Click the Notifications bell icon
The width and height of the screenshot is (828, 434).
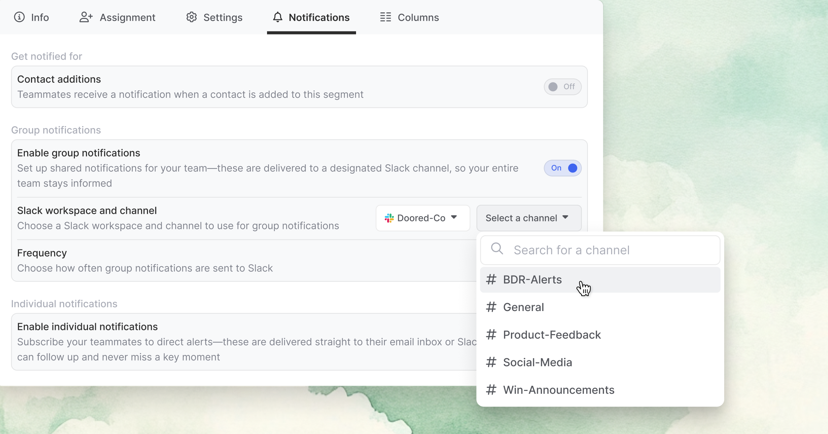tap(277, 17)
